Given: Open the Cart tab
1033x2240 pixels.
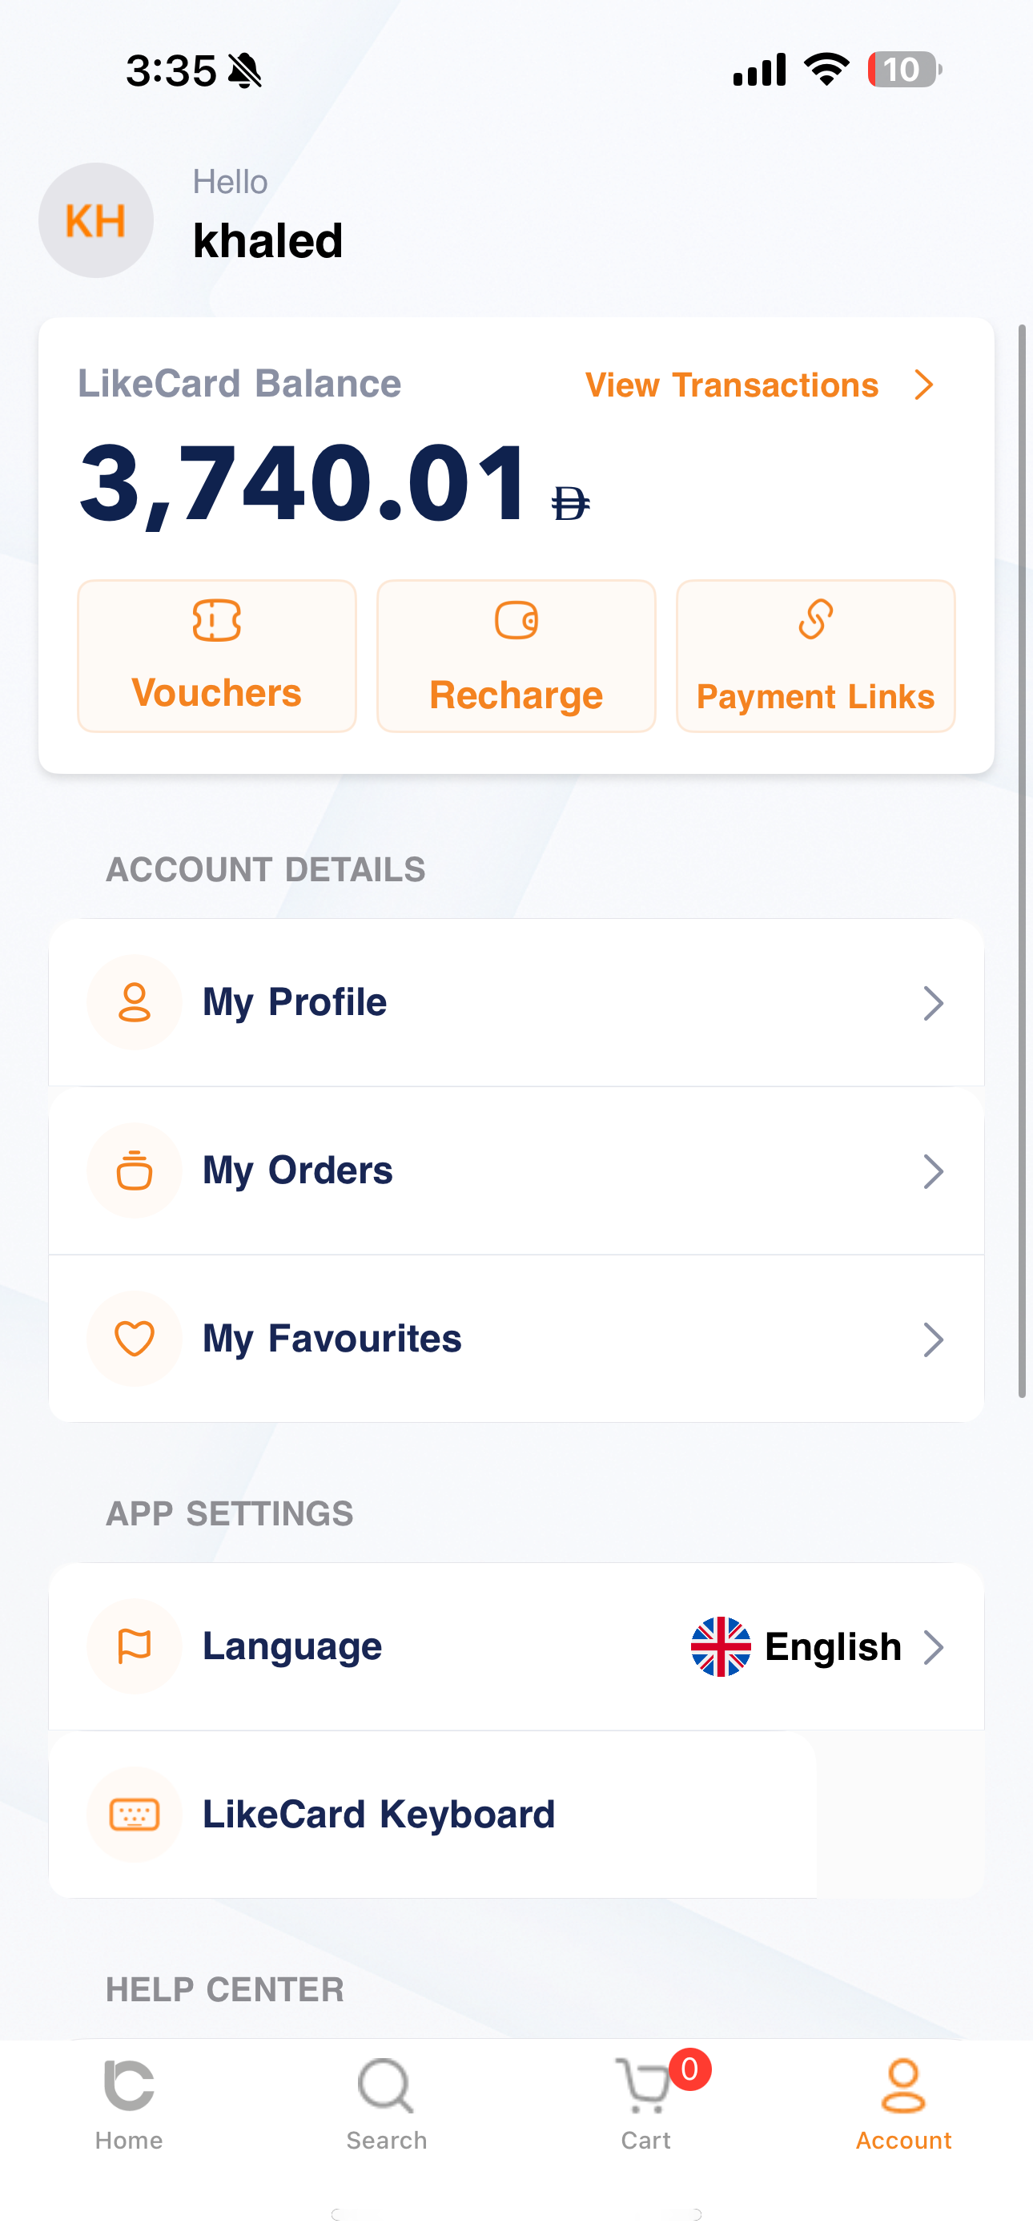Looking at the screenshot, I should pyautogui.click(x=646, y=2103).
